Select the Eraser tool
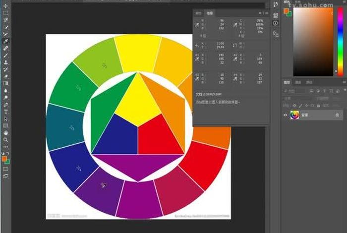 point(5,77)
